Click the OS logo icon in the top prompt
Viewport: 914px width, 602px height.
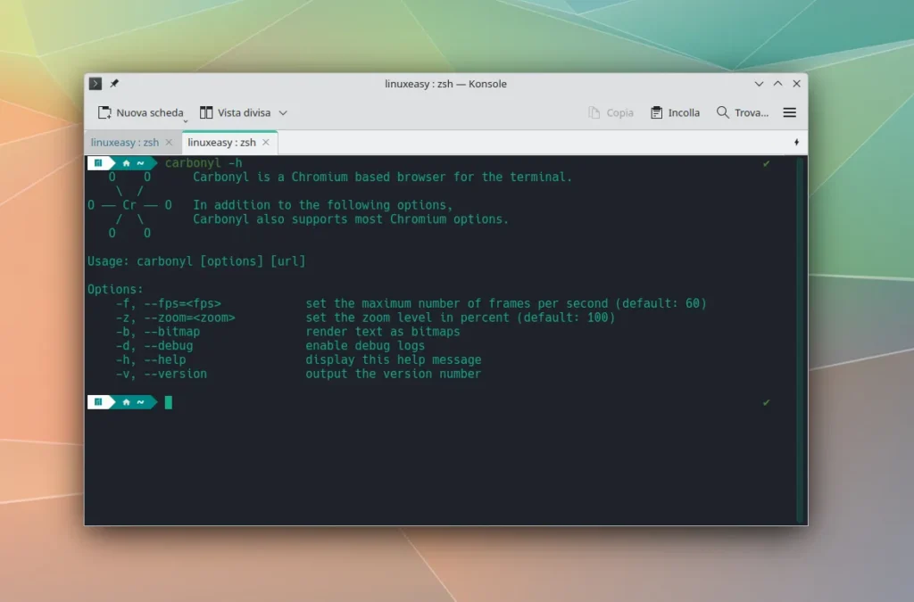(98, 163)
